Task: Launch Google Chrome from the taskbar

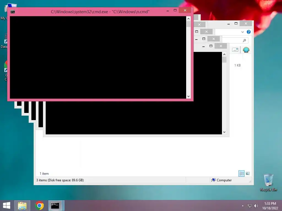Action: pos(39,206)
